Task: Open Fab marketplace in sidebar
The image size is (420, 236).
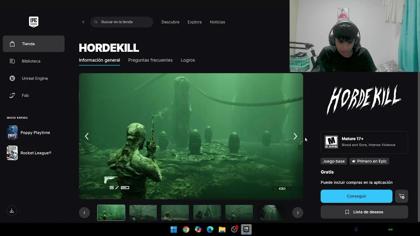Action: click(x=33, y=95)
